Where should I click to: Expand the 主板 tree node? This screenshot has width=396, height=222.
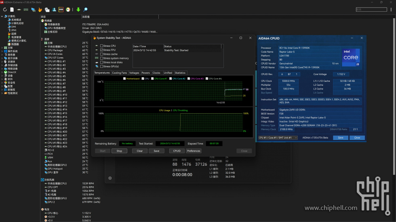point(2,48)
